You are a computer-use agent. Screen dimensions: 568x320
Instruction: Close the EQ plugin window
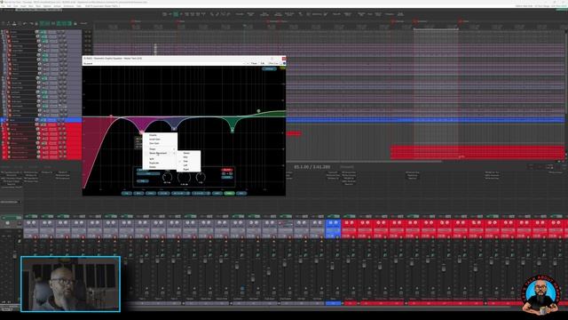284,58
